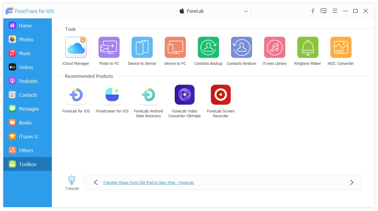Image resolution: width=378 pixels, height=211 pixels.
Task: Open Photos in the sidebar
Action: pos(27,39)
